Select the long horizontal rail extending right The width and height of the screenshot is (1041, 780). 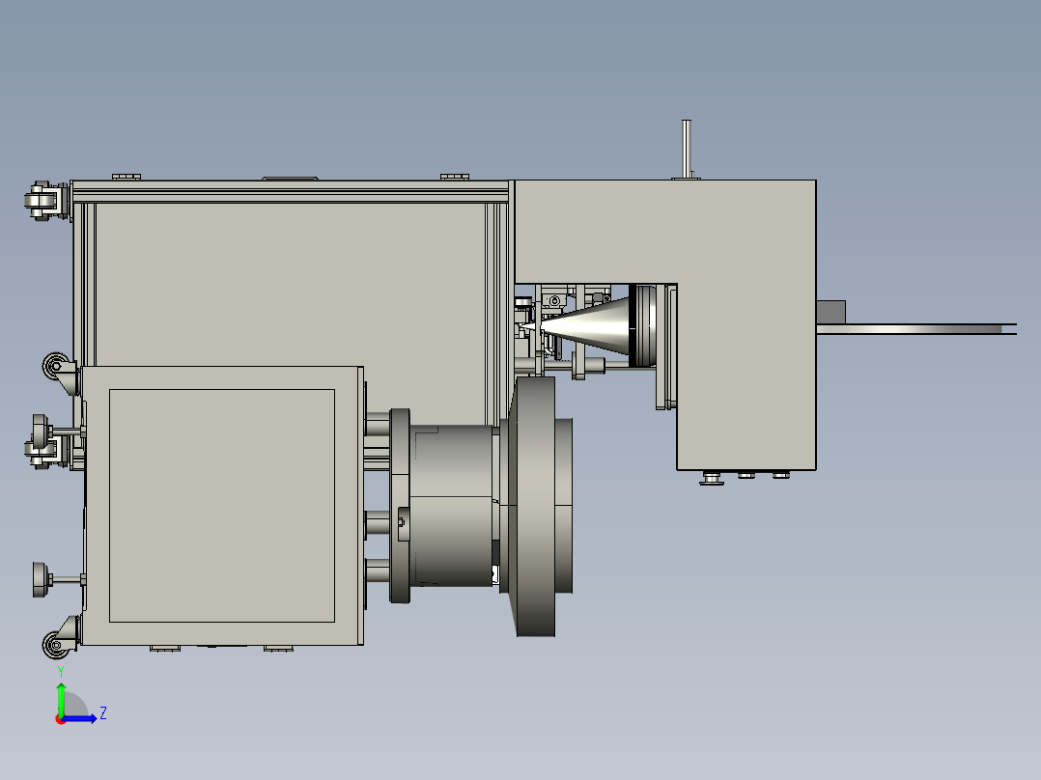pyautogui.click(x=916, y=329)
